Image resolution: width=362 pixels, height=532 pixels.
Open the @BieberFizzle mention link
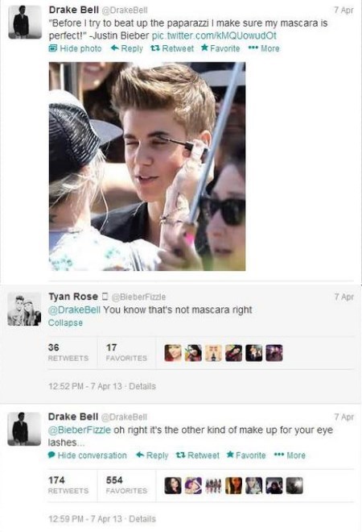[x=80, y=430]
